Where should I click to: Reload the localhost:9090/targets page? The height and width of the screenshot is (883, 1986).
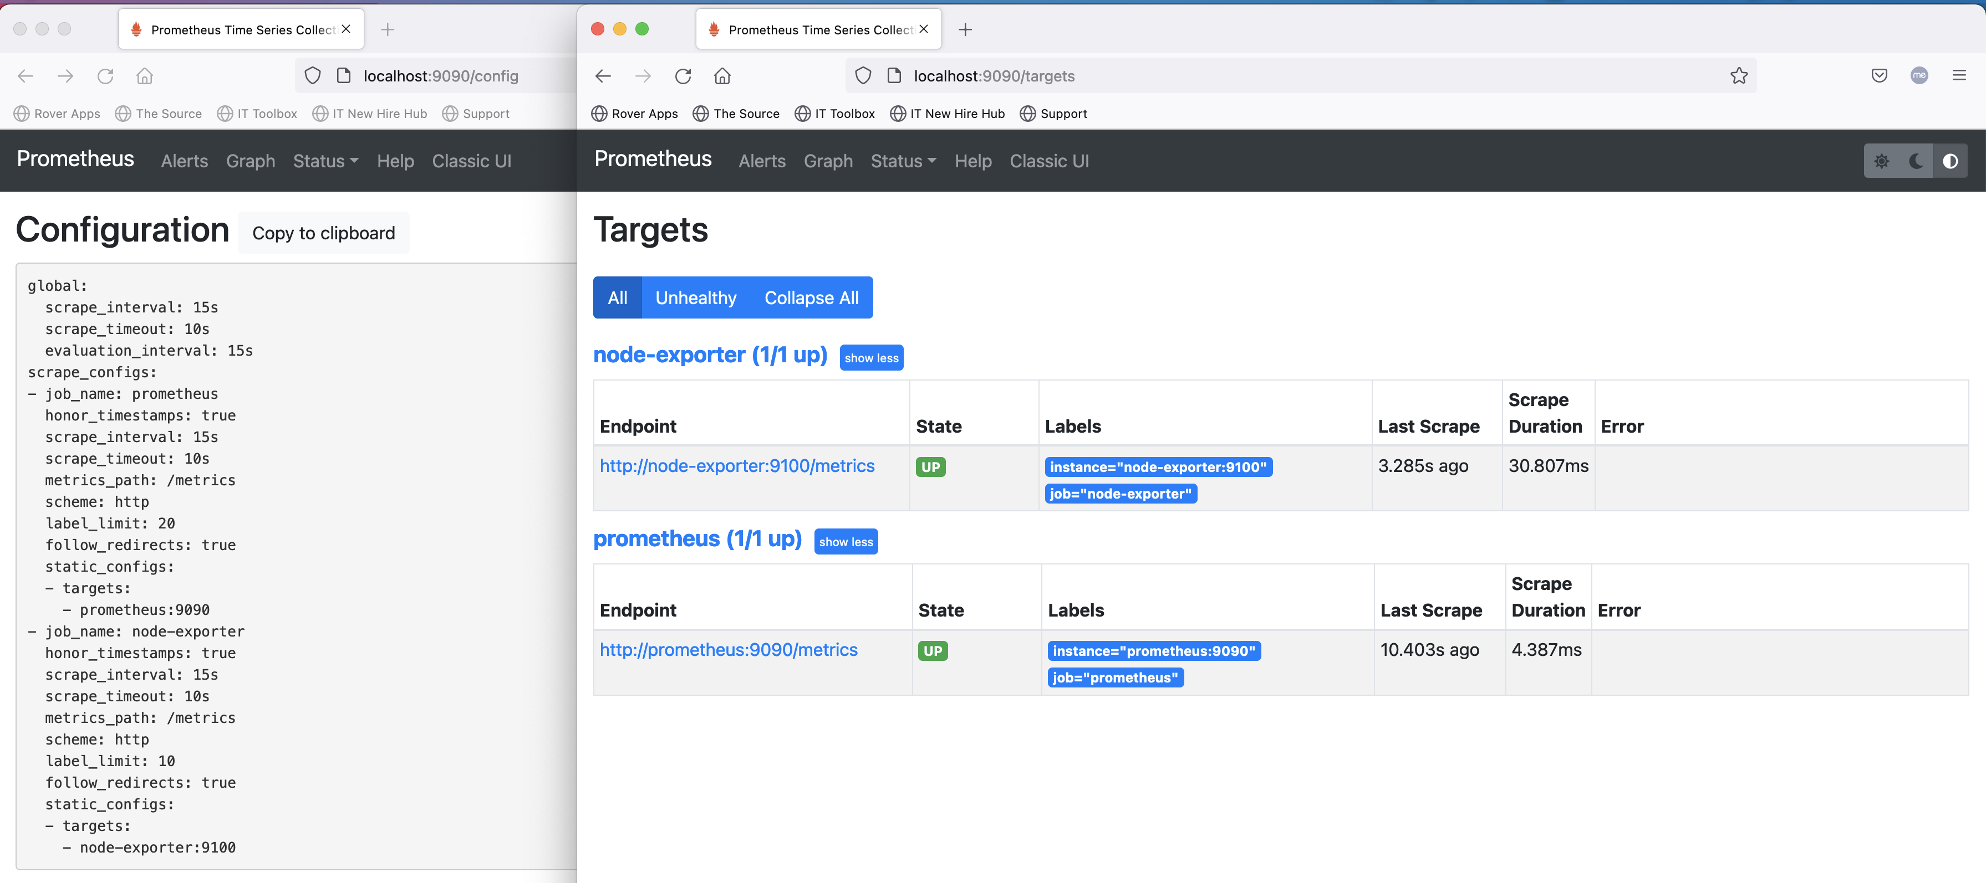pos(683,75)
